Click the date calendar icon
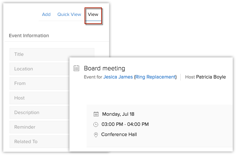 pyautogui.click(x=96, y=114)
